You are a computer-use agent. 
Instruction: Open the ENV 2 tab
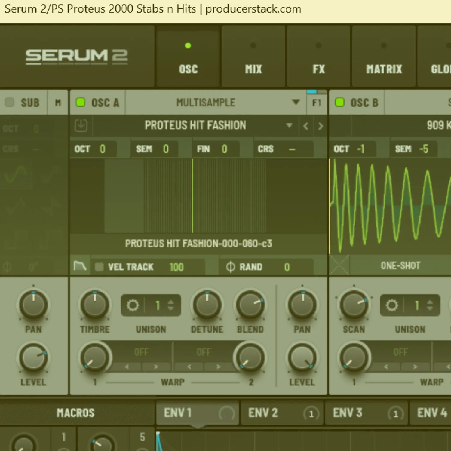pyautogui.click(x=263, y=413)
